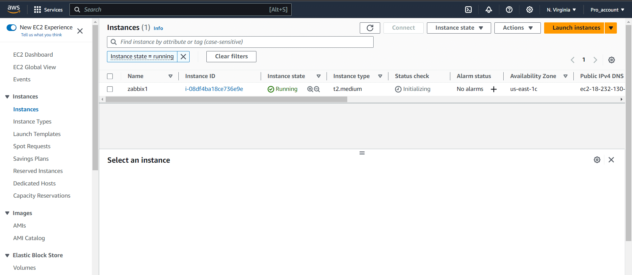Image resolution: width=632 pixels, height=275 pixels.
Task: Open Launch Templates page
Action: pos(37,134)
